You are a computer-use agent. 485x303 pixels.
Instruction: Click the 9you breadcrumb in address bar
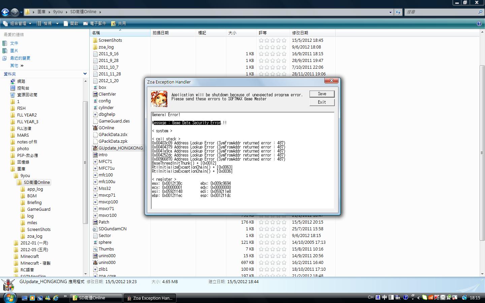click(x=58, y=12)
